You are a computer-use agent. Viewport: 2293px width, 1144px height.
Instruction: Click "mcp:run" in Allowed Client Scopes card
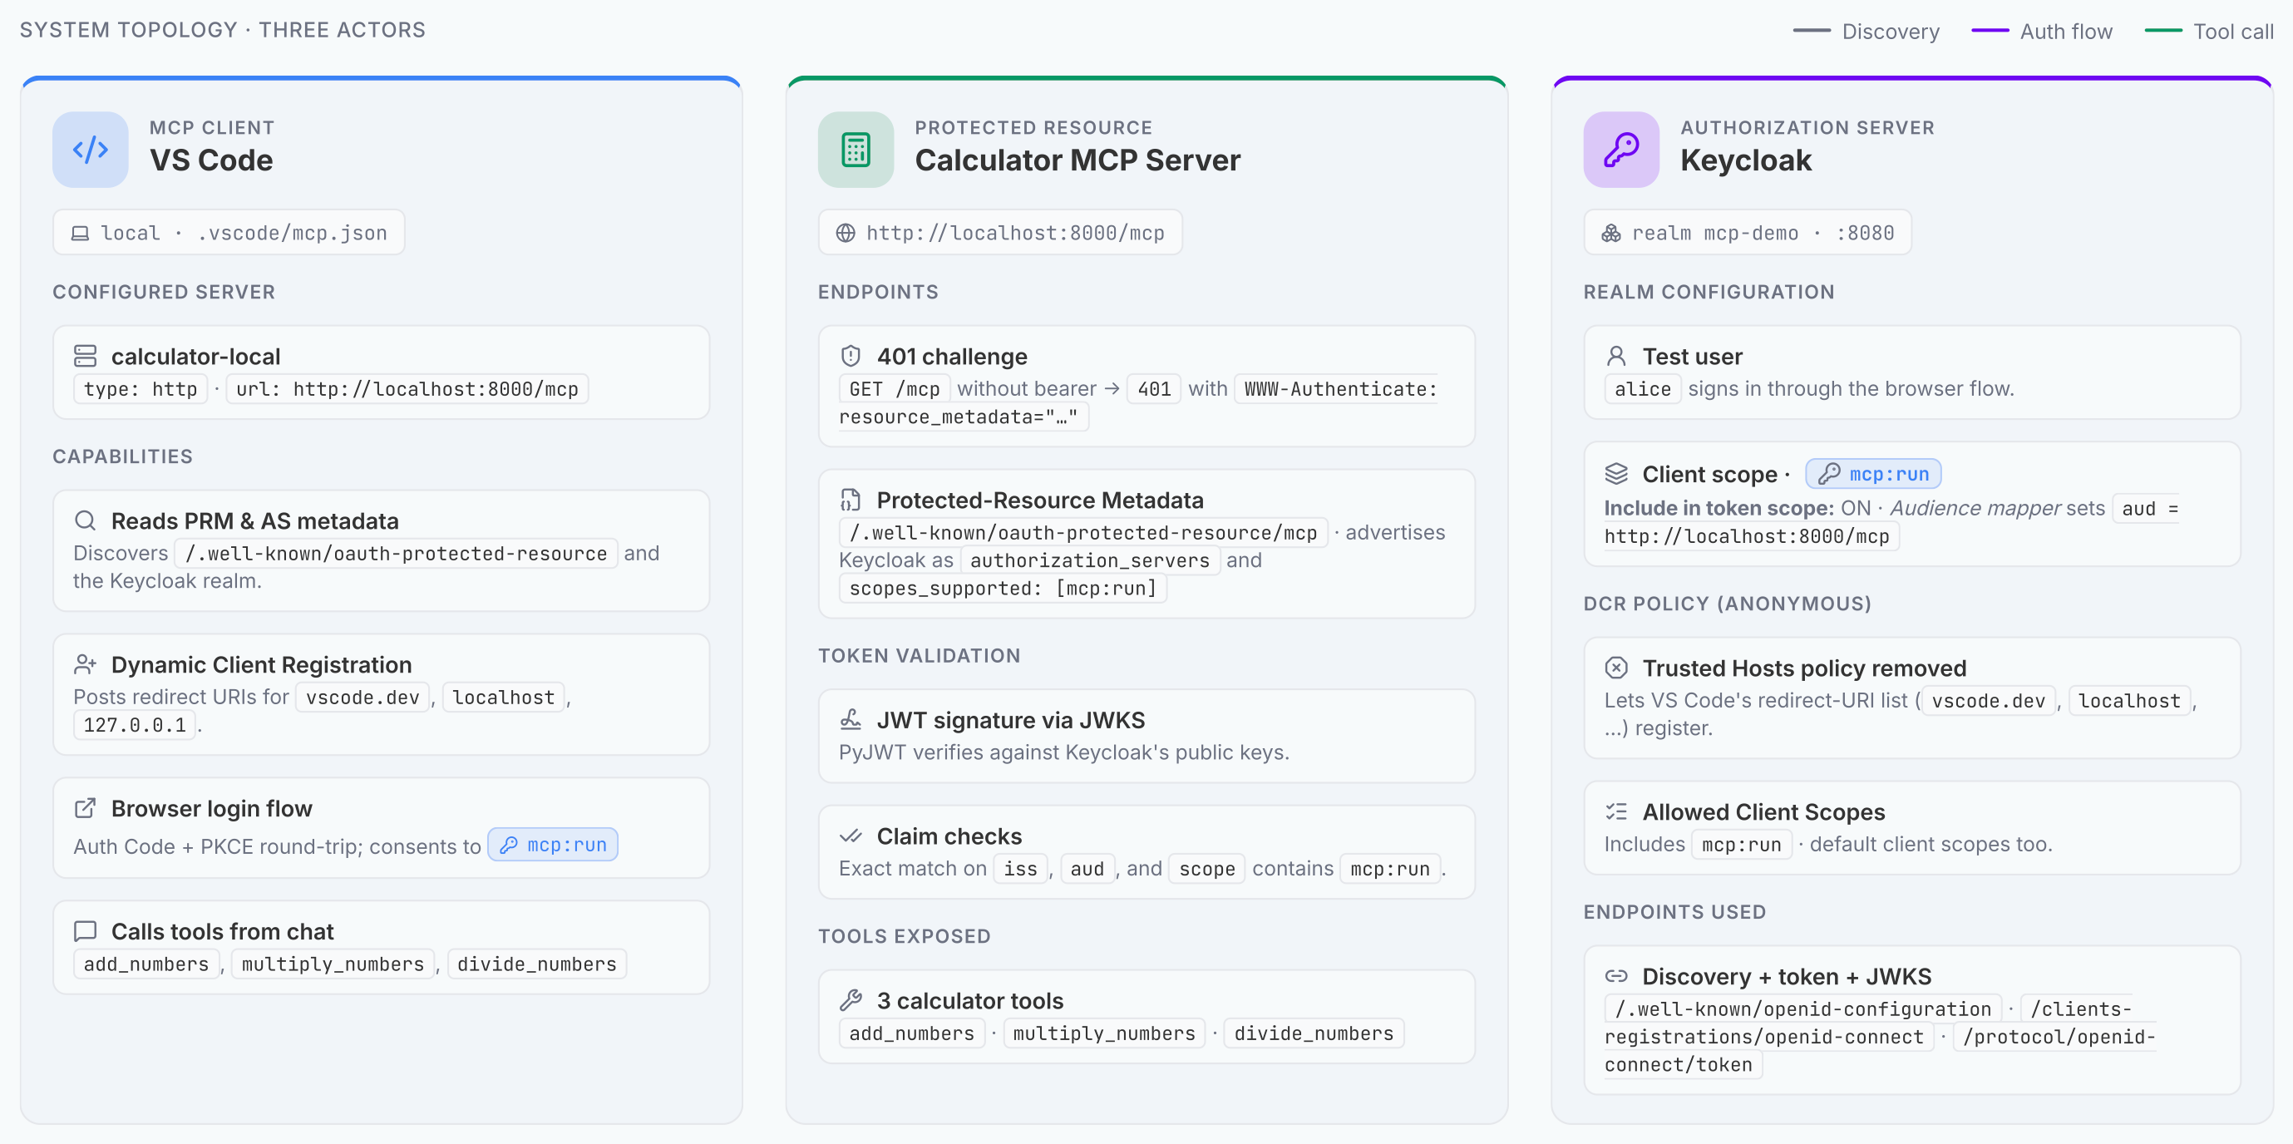[1742, 845]
